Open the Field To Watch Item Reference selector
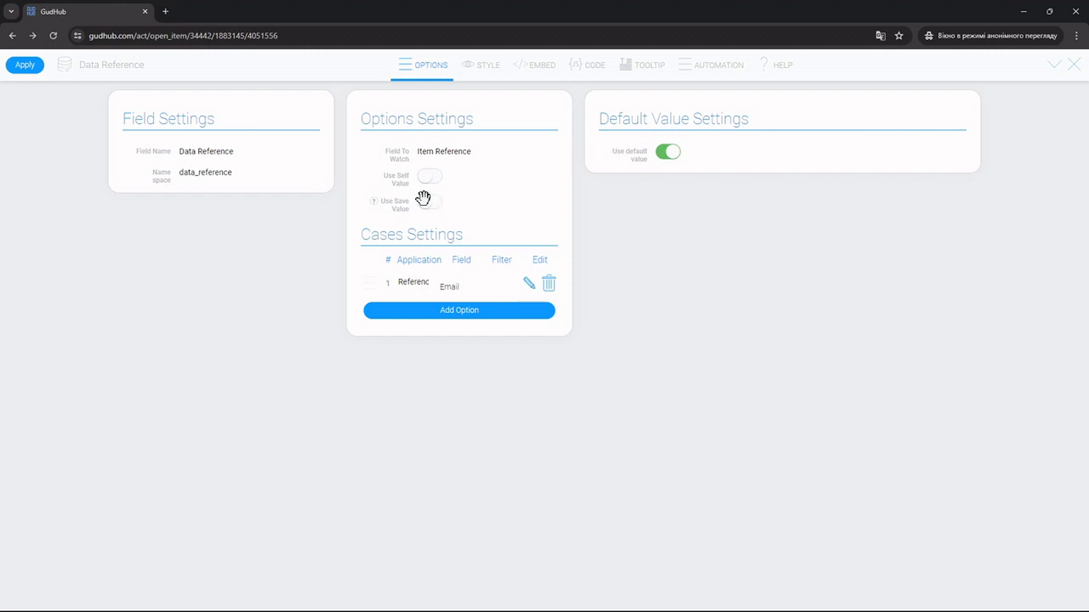Image resolution: width=1089 pixels, height=612 pixels. click(444, 152)
